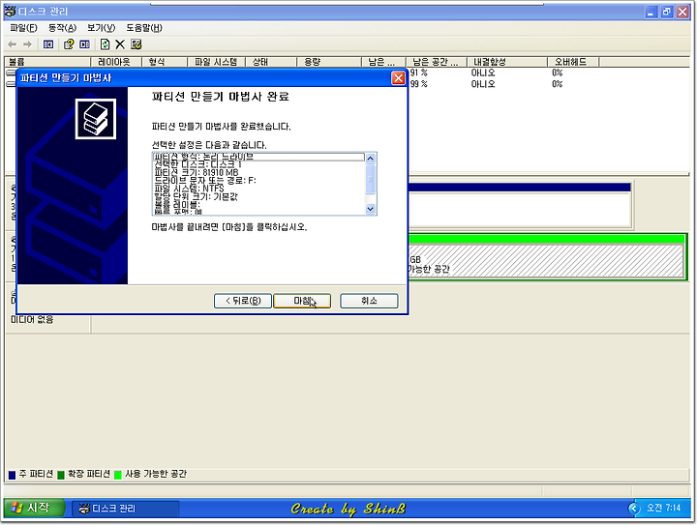
Task: Click the 아니오 cell in the 91 % row
Action: 483,73
